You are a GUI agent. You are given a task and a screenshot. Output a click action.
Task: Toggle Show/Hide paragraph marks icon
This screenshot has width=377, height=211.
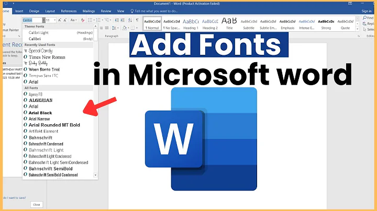pyautogui.click(x=137, y=20)
